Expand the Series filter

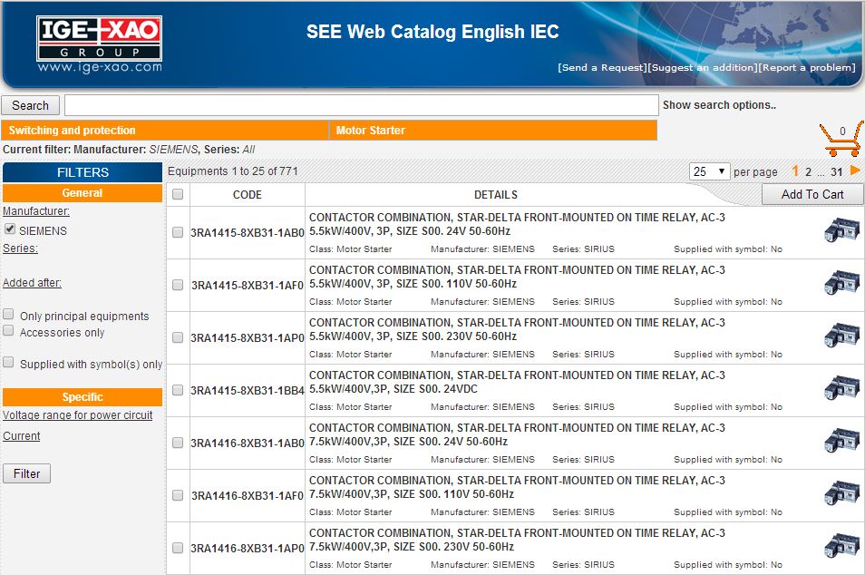coord(21,249)
